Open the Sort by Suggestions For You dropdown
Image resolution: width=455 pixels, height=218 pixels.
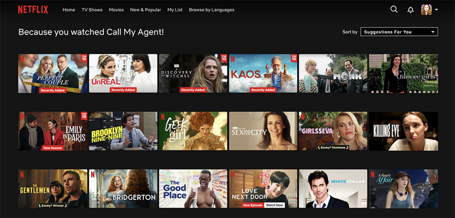click(x=399, y=32)
